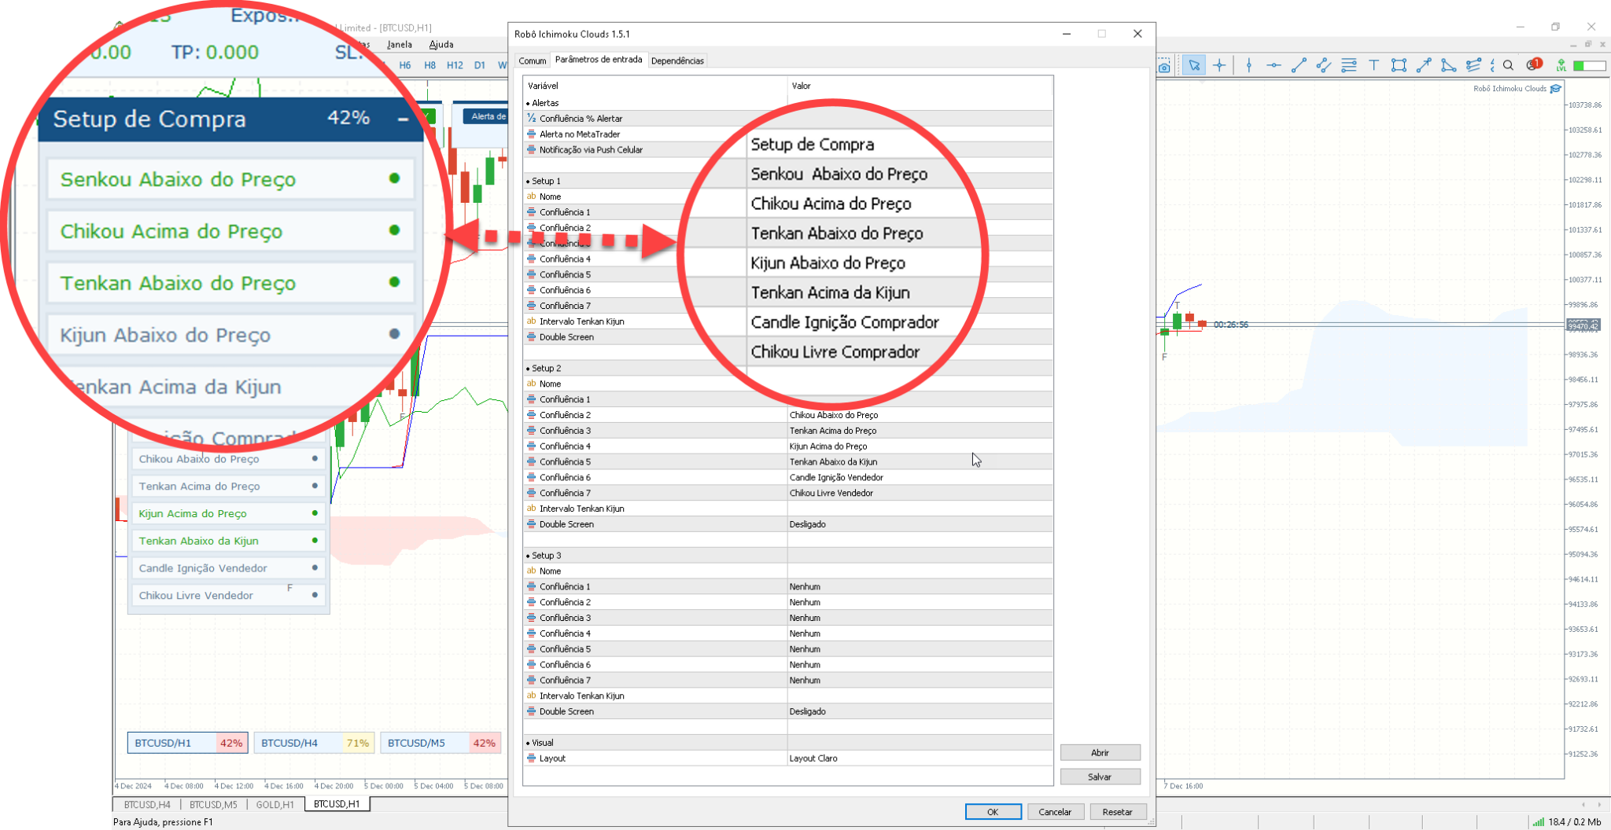Select the equidistant channel tool

point(1324,66)
